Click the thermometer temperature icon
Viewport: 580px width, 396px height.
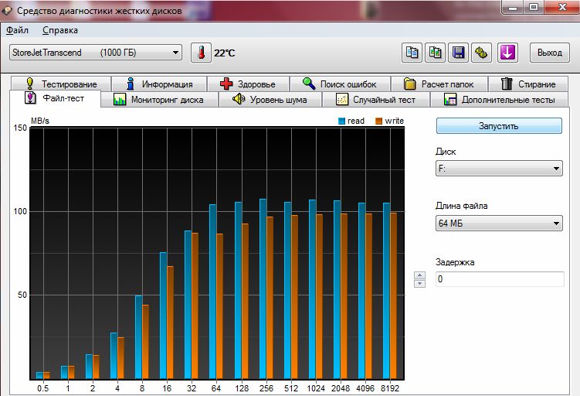pyautogui.click(x=200, y=53)
